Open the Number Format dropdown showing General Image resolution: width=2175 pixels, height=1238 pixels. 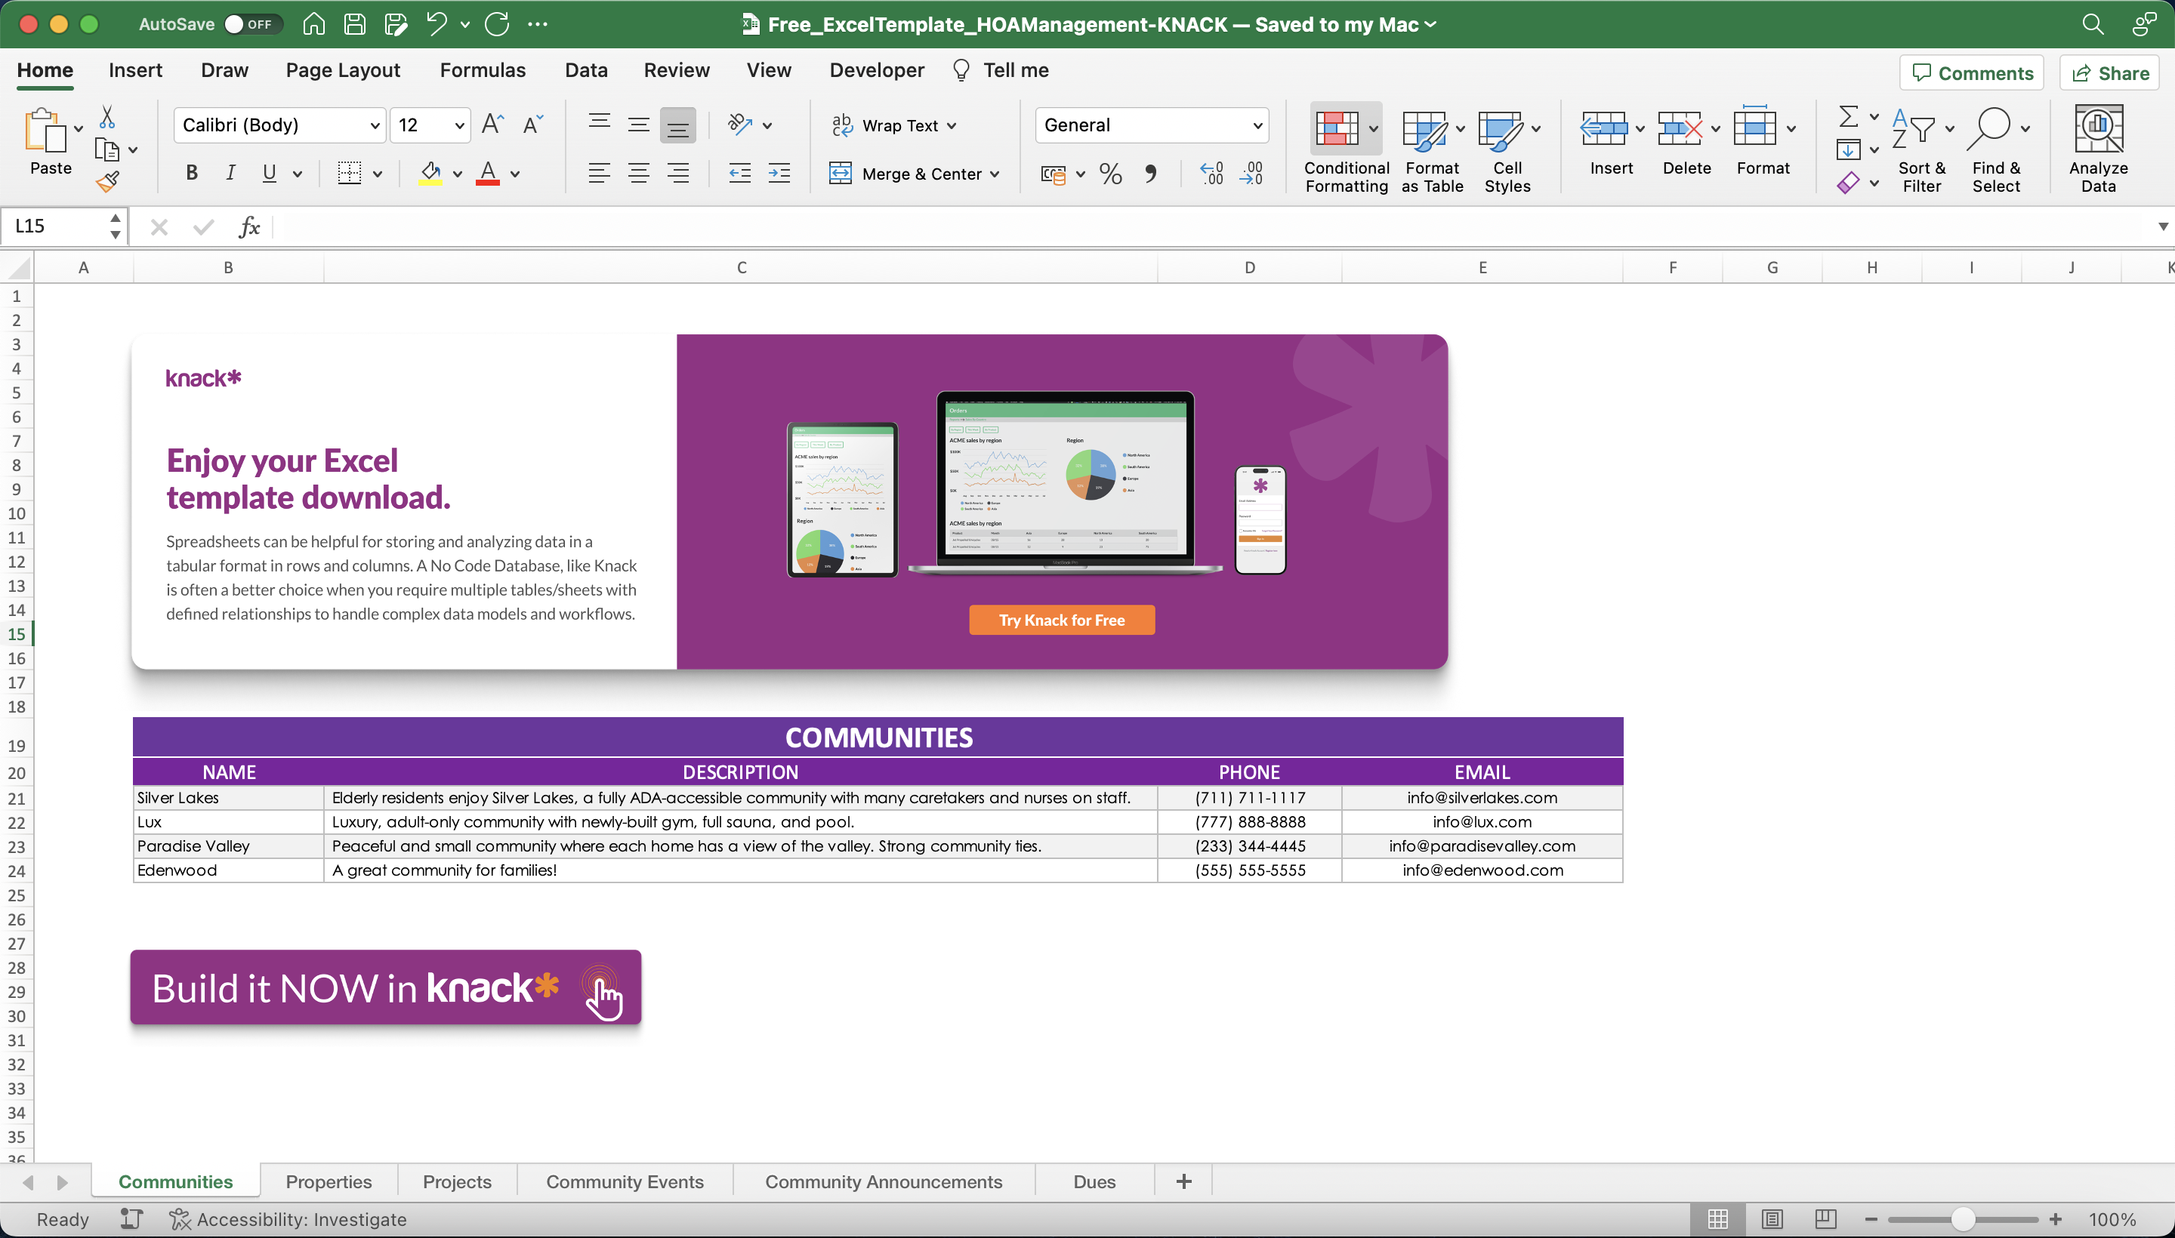tap(1151, 124)
